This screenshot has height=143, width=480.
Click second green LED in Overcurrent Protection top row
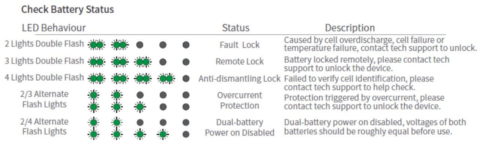pyautogui.click(x=117, y=95)
